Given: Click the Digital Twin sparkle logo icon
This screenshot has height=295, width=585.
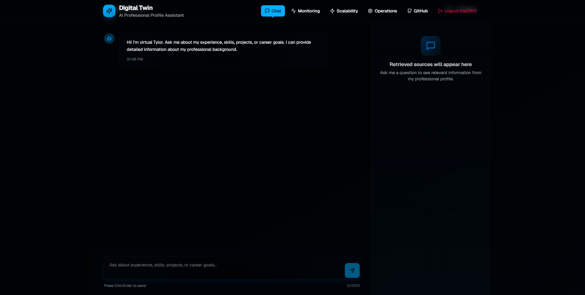Looking at the screenshot, I should (109, 11).
